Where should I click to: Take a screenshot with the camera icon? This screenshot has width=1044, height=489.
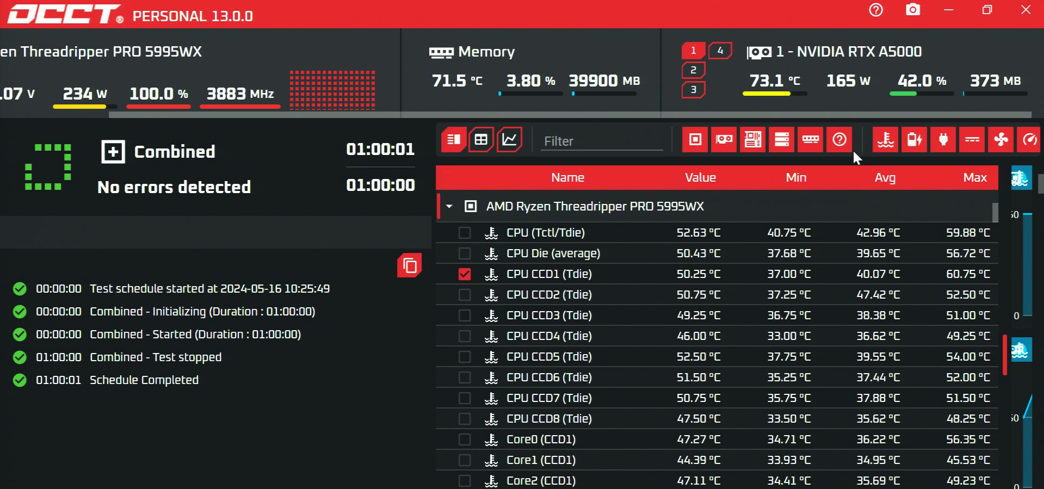(913, 10)
